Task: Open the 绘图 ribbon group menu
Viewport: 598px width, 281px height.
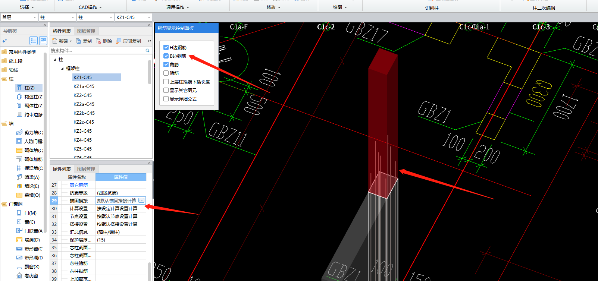Action: click(340, 7)
